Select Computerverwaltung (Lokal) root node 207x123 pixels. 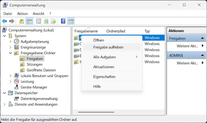(31, 30)
